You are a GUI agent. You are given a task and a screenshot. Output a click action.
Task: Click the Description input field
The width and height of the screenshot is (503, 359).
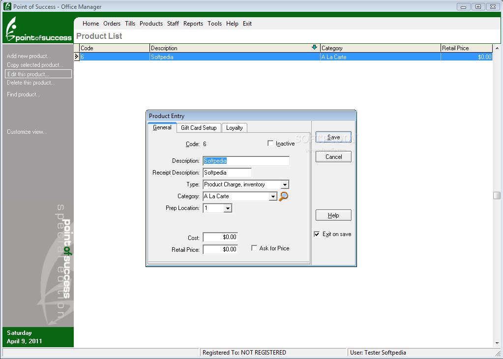coord(246,161)
